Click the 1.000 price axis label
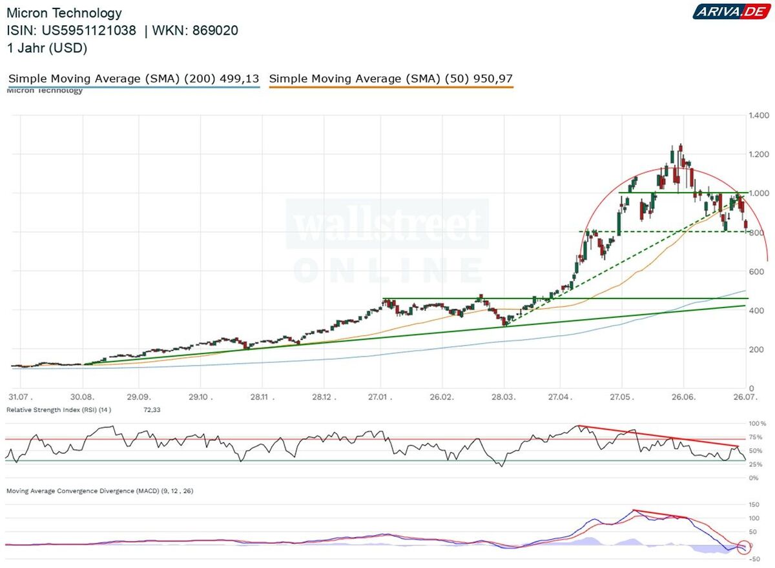This screenshot has width=775, height=568. (x=759, y=193)
